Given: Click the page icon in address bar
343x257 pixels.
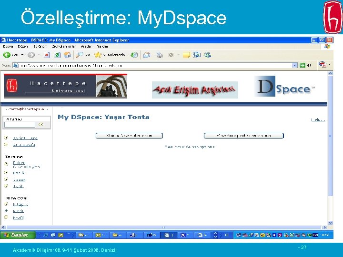Looking at the screenshot, I should (16, 65).
